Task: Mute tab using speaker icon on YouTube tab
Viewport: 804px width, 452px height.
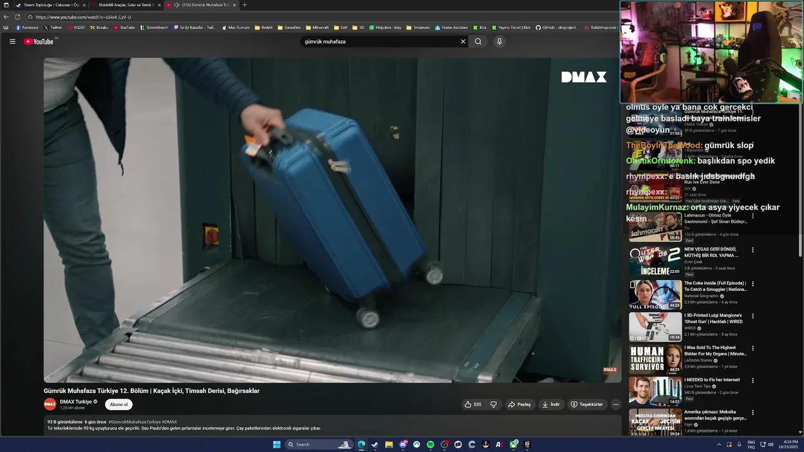Action: (x=177, y=5)
